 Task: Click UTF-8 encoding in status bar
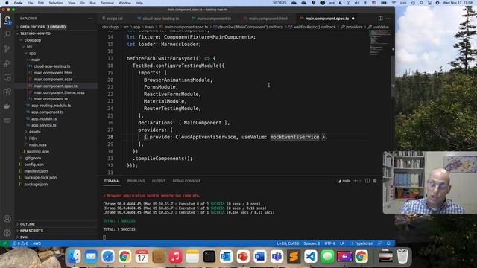(x=329, y=243)
